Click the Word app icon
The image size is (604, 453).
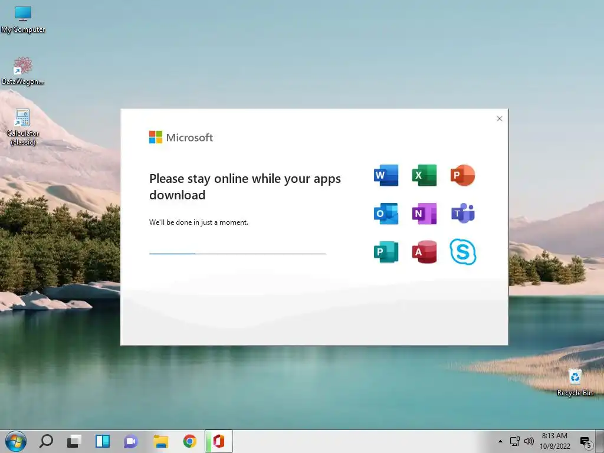pos(386,175)
